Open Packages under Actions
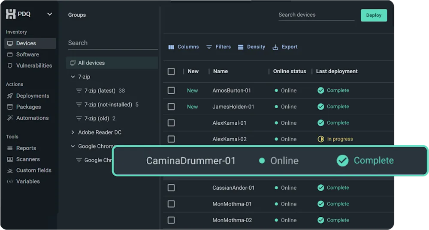 tap(28, 107)
